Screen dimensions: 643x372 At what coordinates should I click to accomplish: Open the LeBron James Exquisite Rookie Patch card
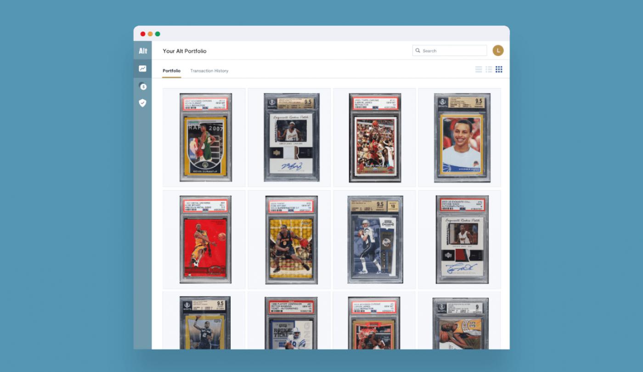pyautogui.click(x=292, y=137)
